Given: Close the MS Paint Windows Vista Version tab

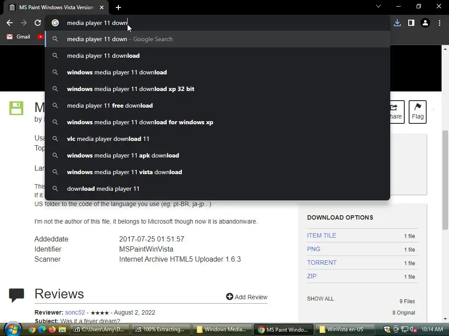Looking at the screenshot, I should [102, 7].
